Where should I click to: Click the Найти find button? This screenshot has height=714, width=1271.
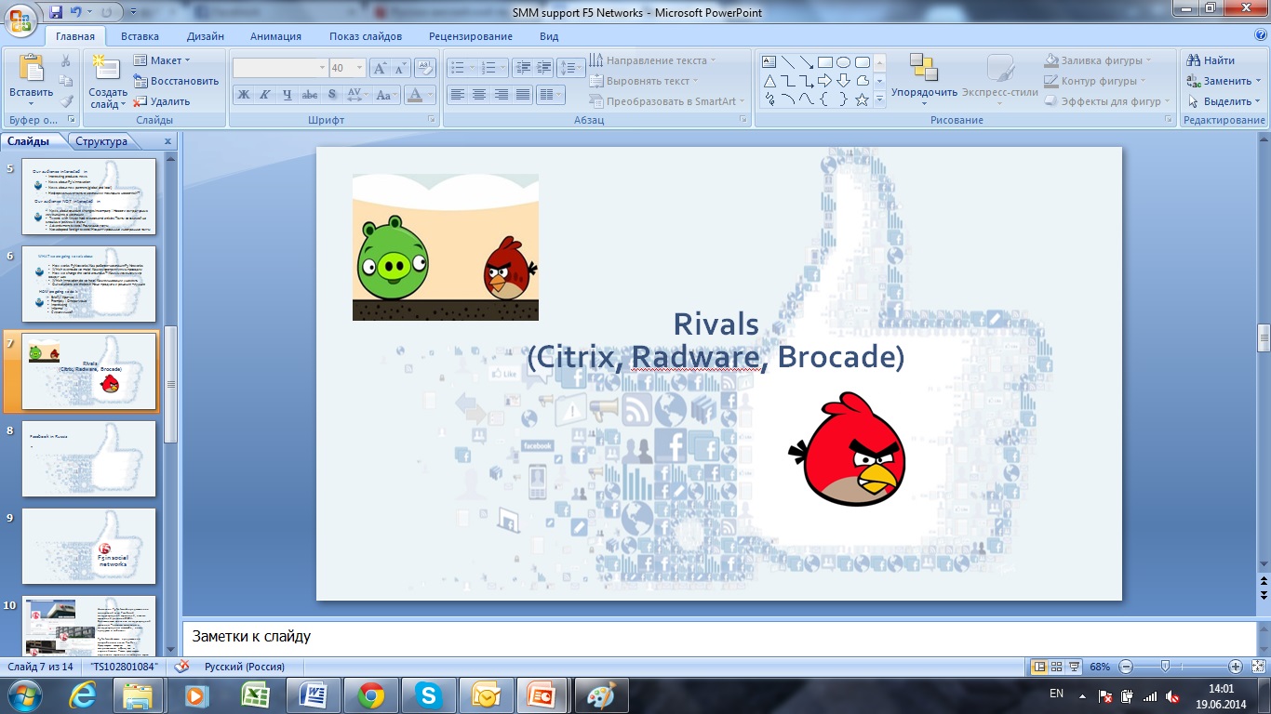click(1211, 60)
